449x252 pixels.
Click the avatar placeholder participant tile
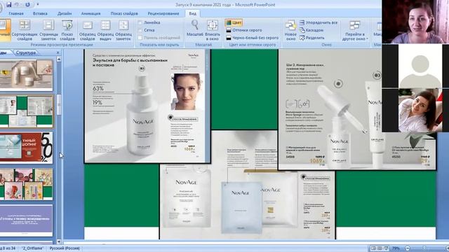pyautogui.click(x=415, y=66)
